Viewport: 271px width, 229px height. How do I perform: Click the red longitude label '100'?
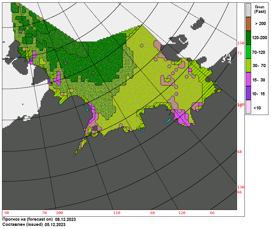pyautogui.click(x=59, y=213)
